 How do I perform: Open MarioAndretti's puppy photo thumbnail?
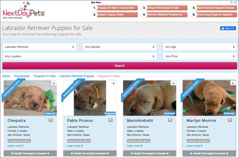point(149,98)
